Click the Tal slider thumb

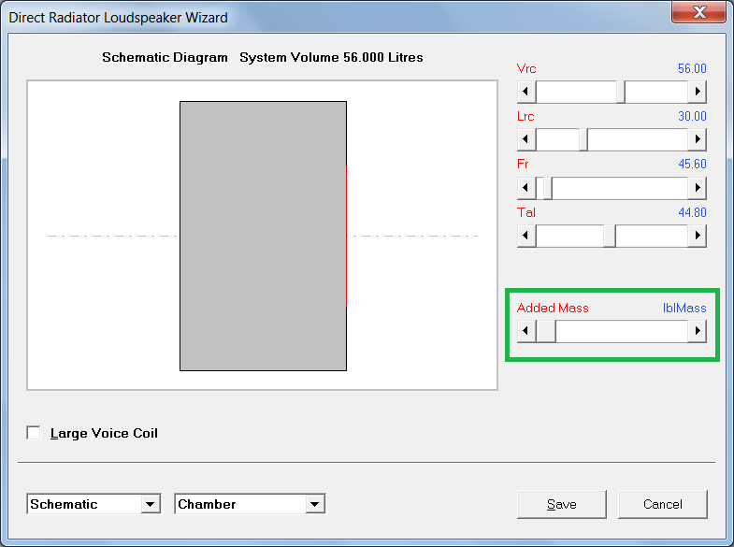coord(610,236)
